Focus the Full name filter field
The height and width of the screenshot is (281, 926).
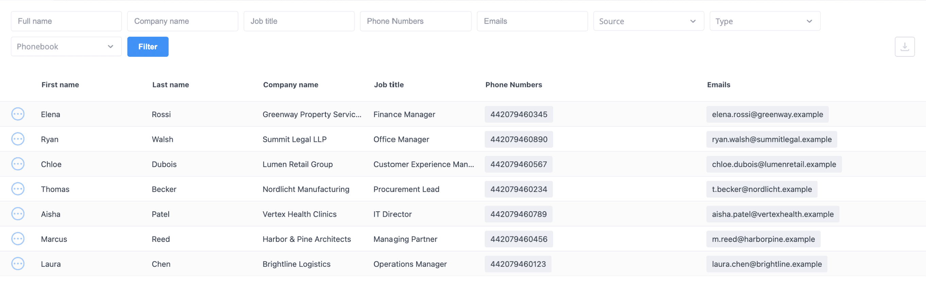pos(66,21)
